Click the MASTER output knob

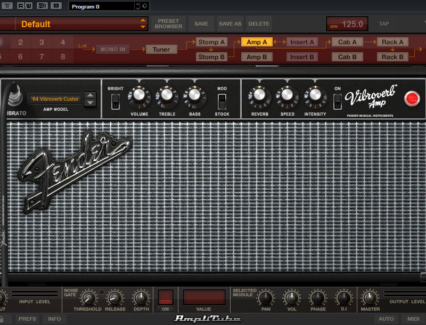click(x=370, y=298)
